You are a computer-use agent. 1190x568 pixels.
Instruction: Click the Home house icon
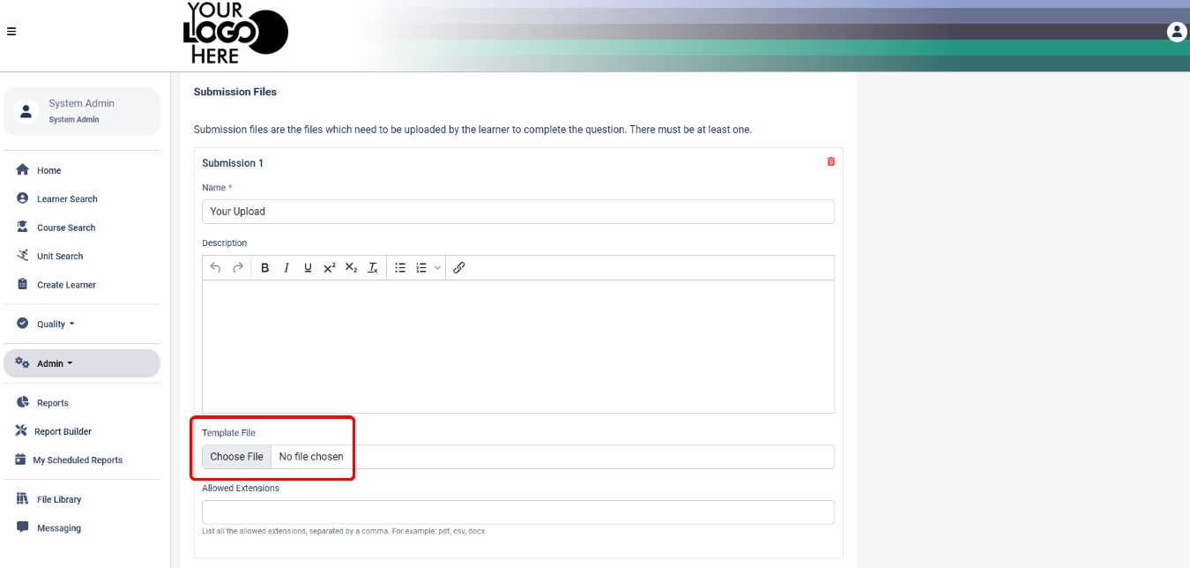[23, 170]
